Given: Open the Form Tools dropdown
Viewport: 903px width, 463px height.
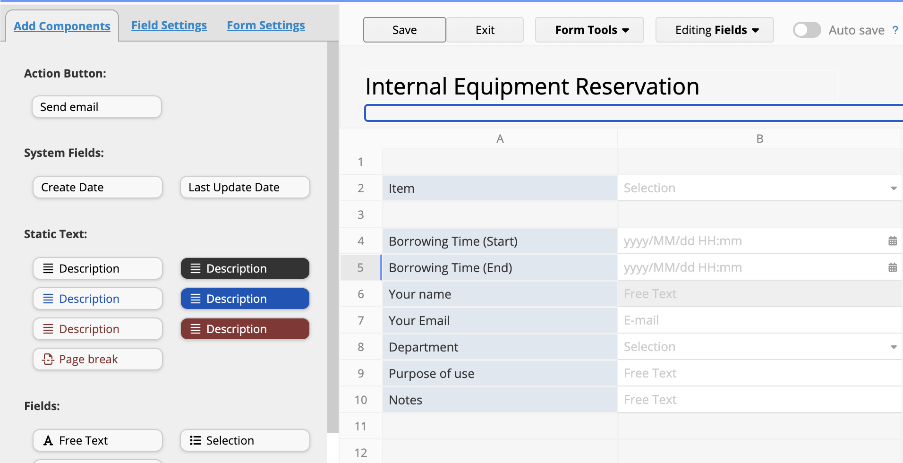Looking at the screenshot, I should click(x=589, y=30).
